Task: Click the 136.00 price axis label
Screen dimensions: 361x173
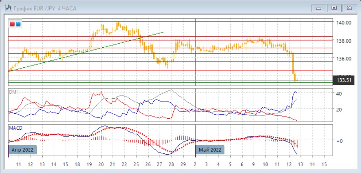Action: pos(343,59)
